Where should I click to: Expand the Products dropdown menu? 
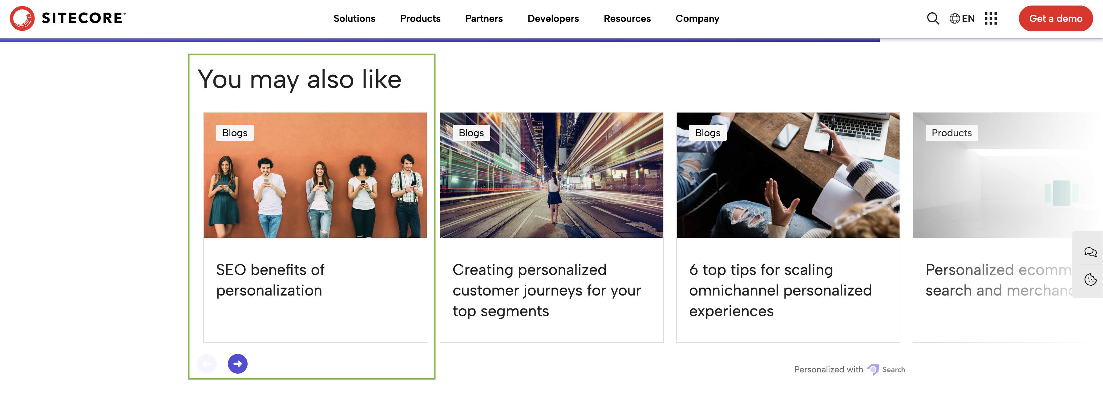[x=420, y=18]
